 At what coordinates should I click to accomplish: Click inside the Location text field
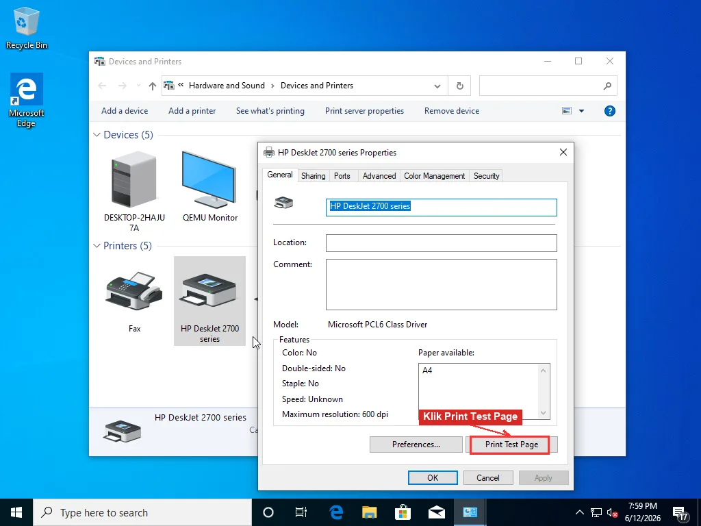pos(442,243)
